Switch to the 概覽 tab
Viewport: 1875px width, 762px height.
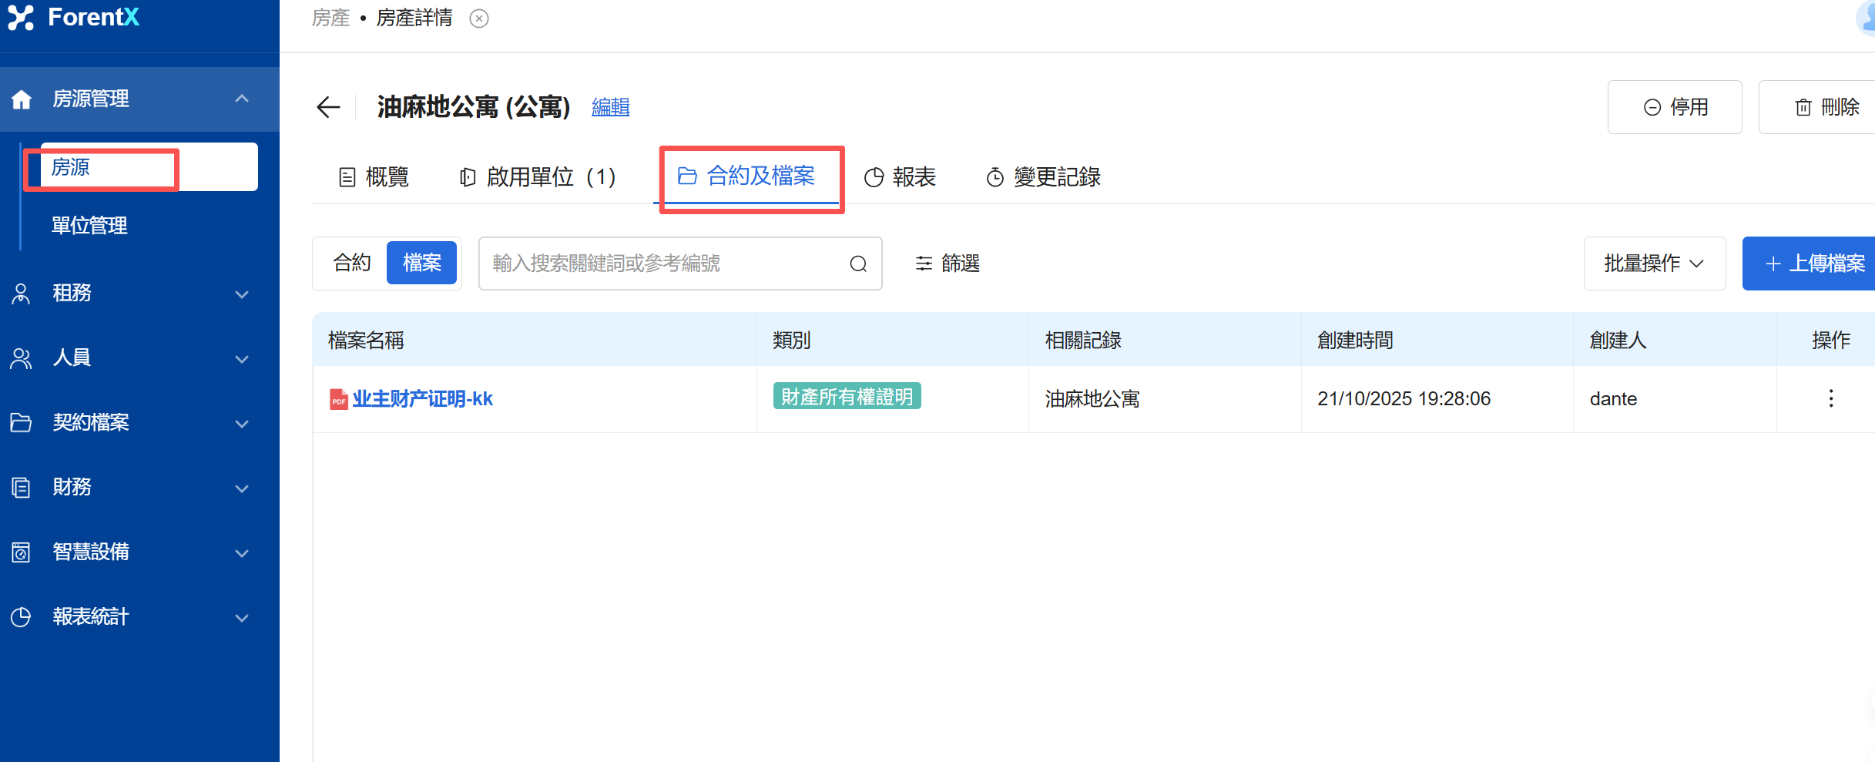tap(374, 177)
